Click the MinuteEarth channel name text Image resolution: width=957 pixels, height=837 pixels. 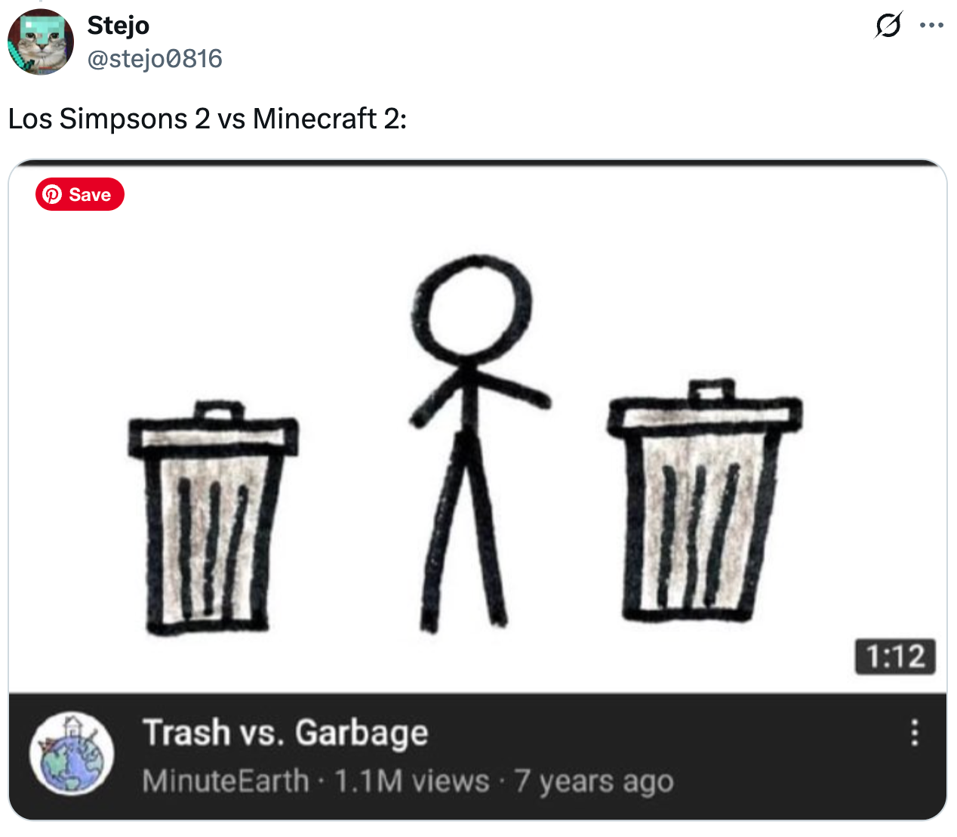(x=226, y=780)
